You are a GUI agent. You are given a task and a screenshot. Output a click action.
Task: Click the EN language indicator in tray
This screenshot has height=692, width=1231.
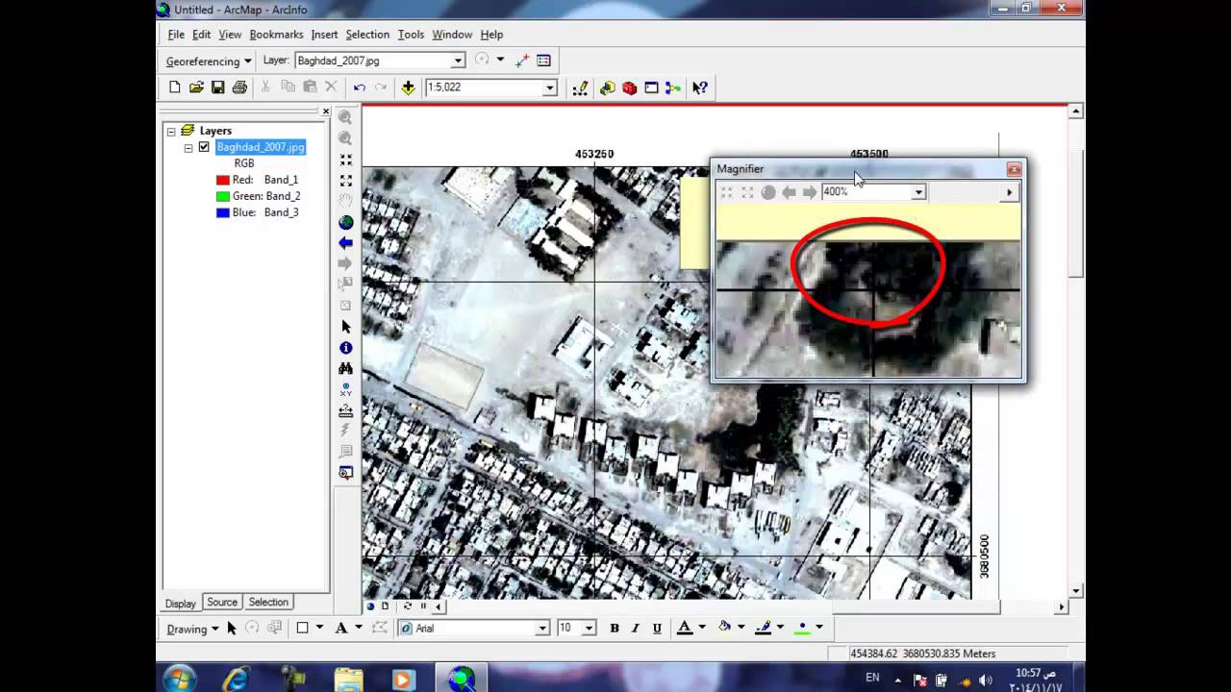872,678
